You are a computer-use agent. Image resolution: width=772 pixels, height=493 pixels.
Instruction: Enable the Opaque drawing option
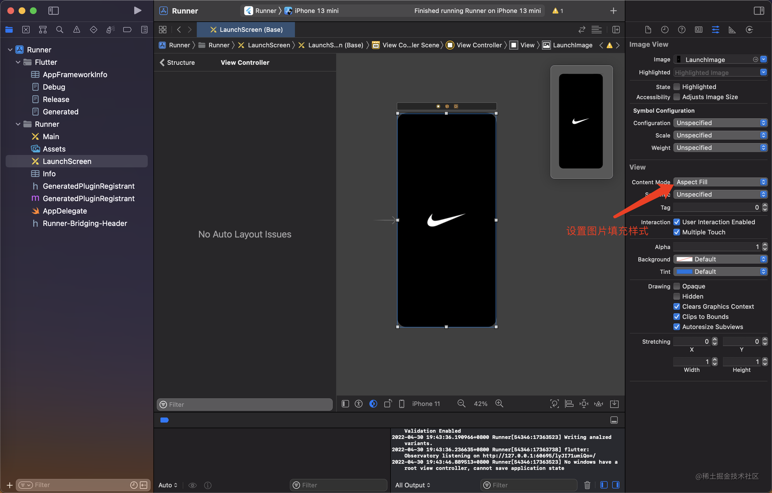point(677,286)
